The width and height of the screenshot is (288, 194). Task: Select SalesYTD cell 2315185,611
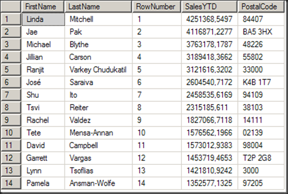click(x=210, y=108)
